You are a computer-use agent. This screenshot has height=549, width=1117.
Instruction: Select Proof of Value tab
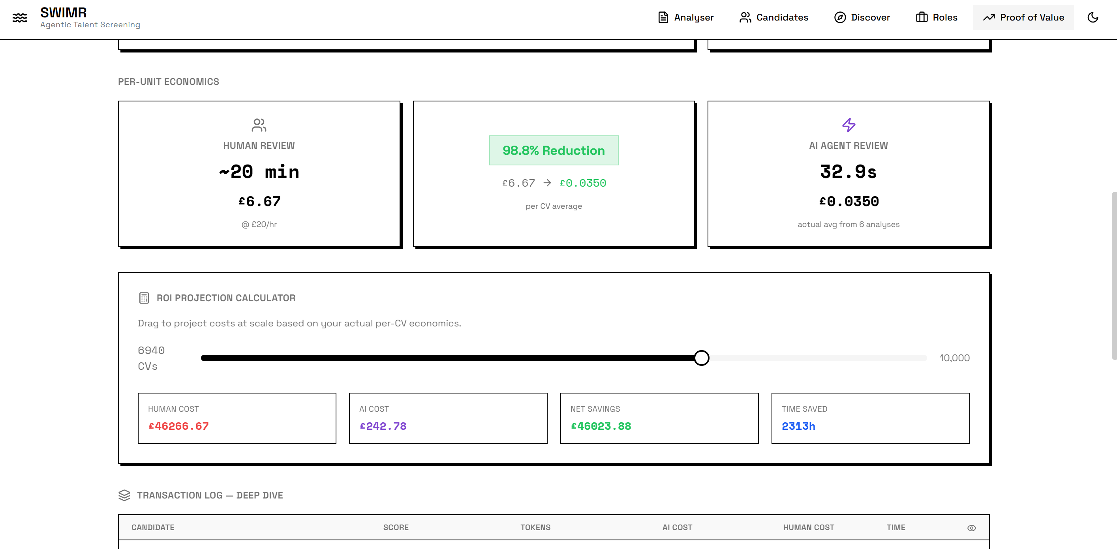coord(1023,17)
